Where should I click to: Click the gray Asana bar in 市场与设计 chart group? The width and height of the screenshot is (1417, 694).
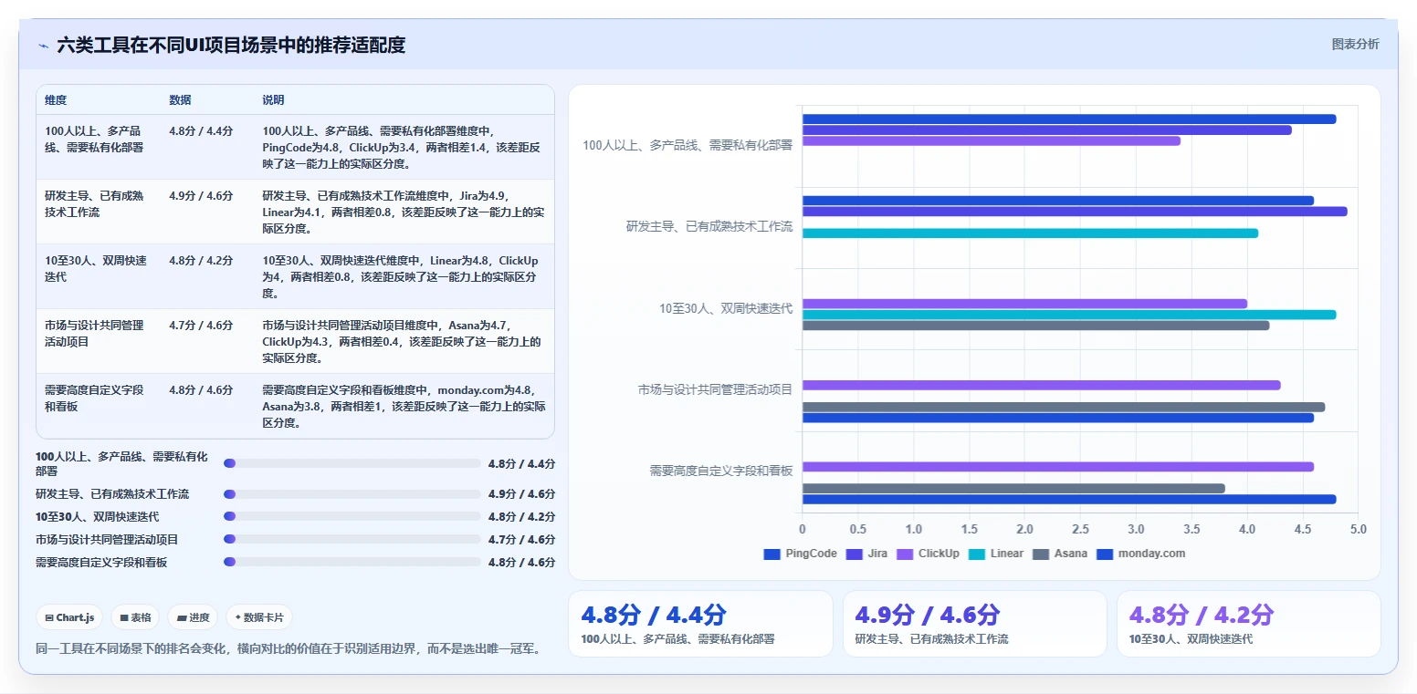tap(1064, 407)
